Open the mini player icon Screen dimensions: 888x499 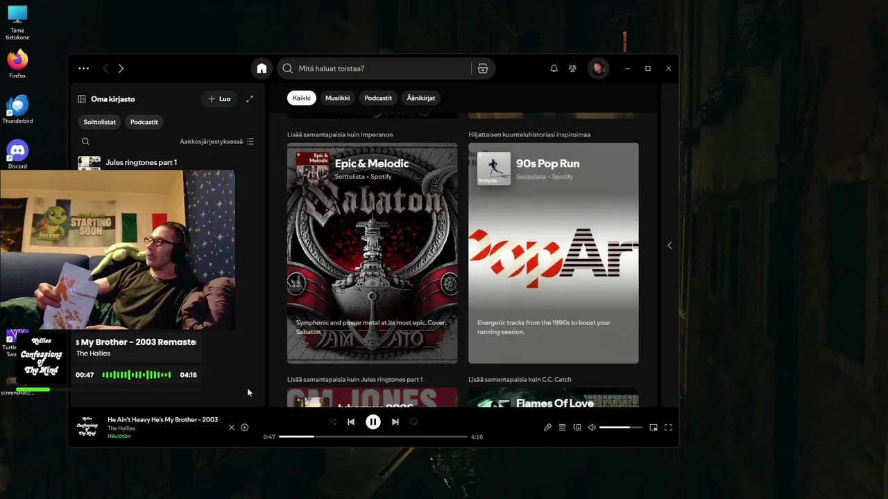(654, 428)
